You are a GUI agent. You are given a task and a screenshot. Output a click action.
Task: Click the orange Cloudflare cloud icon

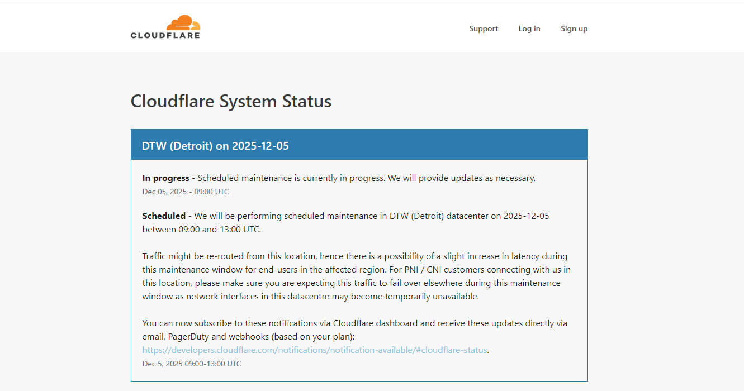click(183, 23)
